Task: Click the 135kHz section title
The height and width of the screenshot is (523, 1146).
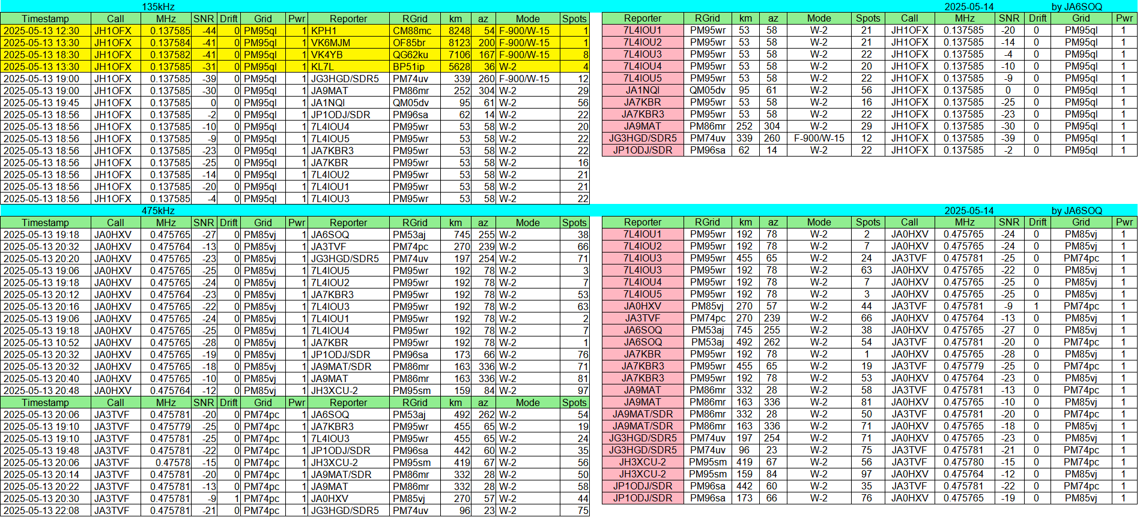Action: [158, 7]
